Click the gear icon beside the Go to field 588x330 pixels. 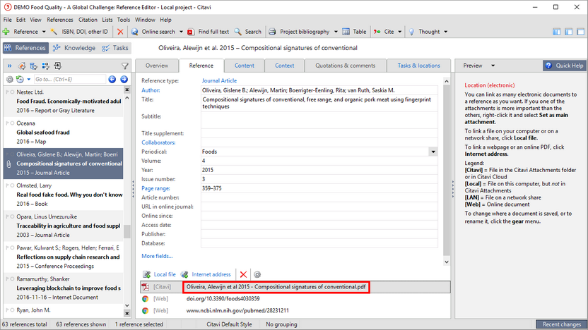coord(9,79)
